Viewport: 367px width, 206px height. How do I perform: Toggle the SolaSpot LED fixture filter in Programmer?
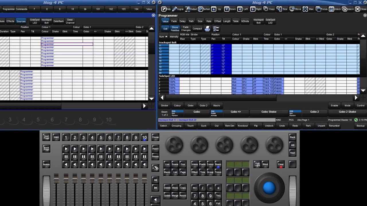(270, 21)
